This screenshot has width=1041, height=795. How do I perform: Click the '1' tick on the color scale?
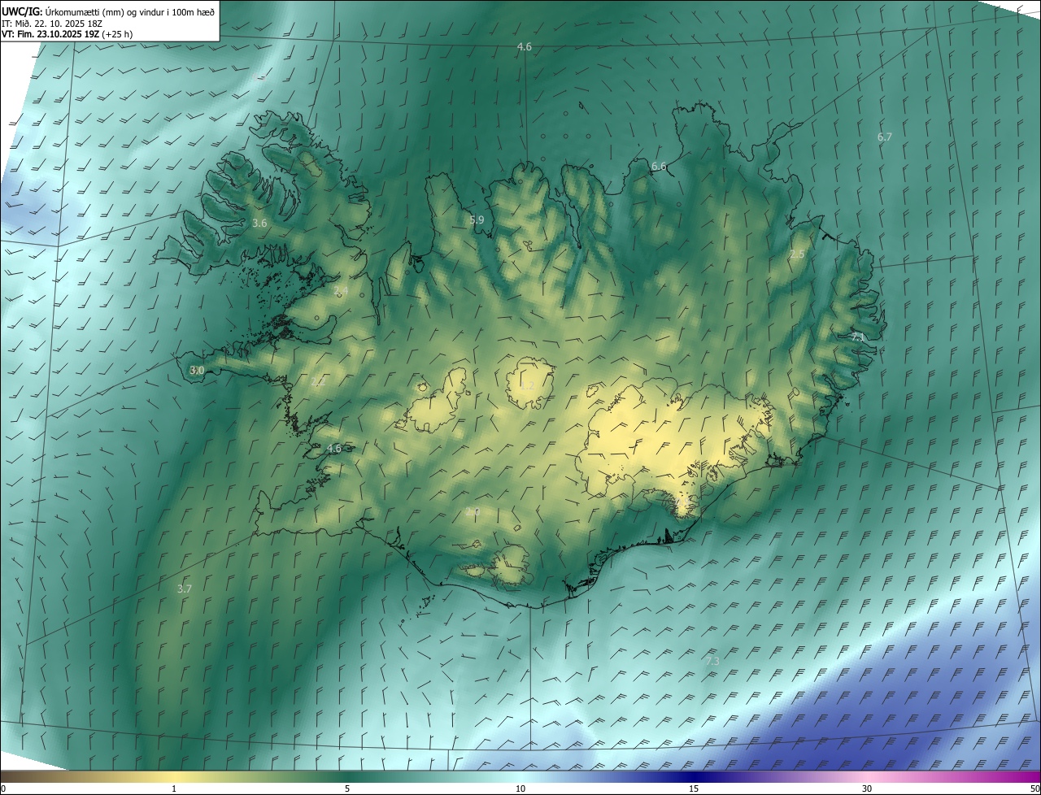coord(174,788)
